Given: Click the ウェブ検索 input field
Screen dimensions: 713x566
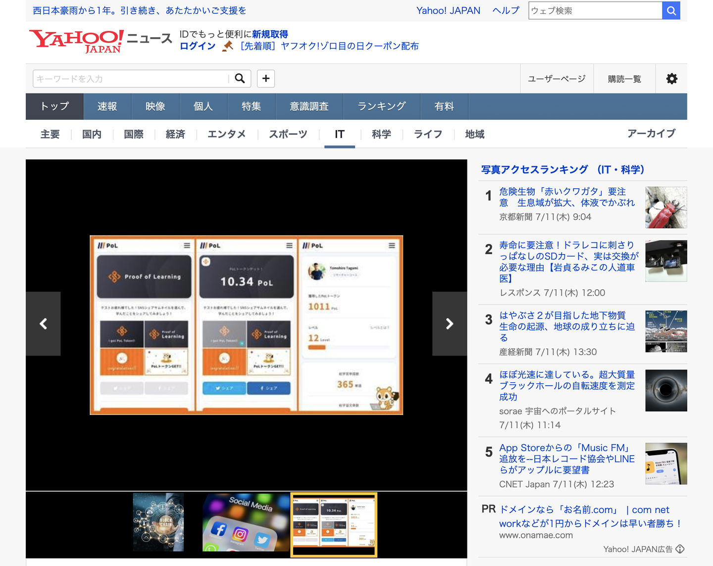Looking at the screenshot, I should point(595,10).
